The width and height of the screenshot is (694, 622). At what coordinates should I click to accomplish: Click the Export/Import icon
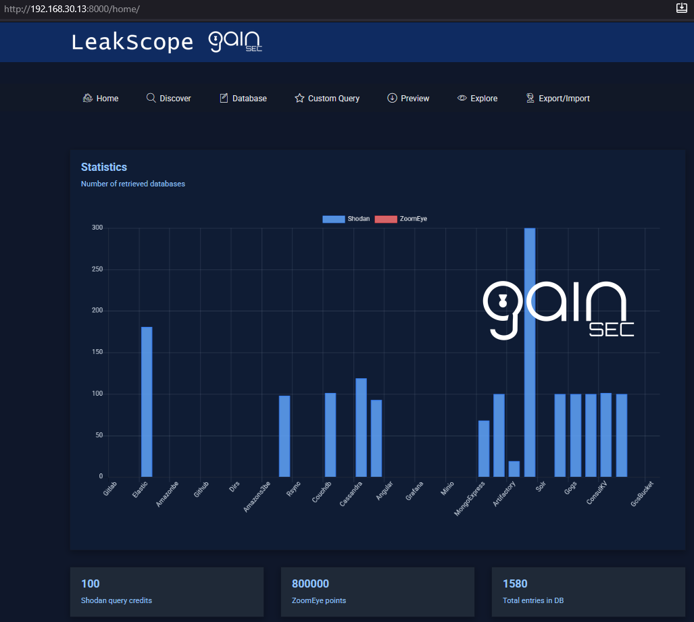tap(530, 98)
